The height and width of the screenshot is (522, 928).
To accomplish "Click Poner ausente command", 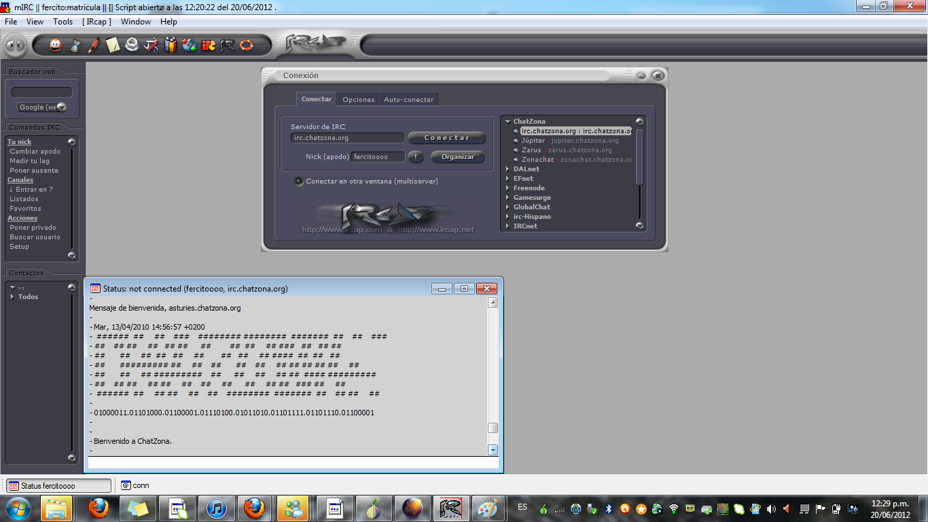I will pos(34,171).
